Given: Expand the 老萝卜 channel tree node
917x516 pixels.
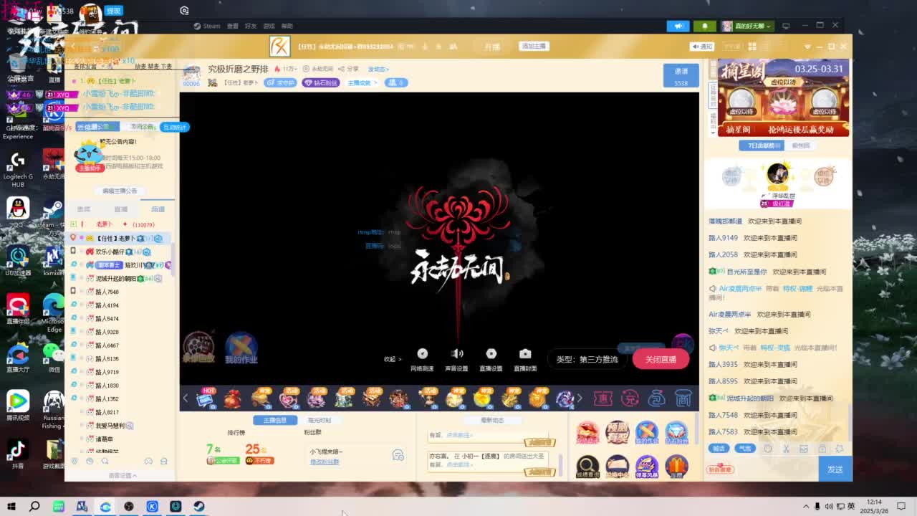Looking at the screenshot, I should point(73,224).
